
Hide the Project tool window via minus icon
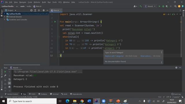(47, 10)
